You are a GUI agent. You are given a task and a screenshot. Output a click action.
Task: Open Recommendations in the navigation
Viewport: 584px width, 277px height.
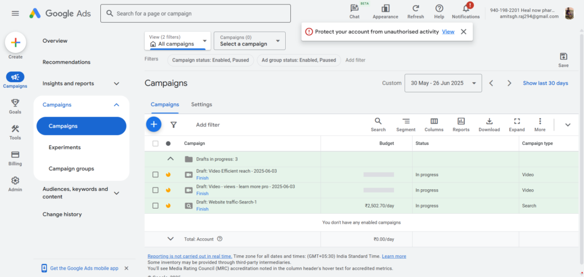[66, 62]
